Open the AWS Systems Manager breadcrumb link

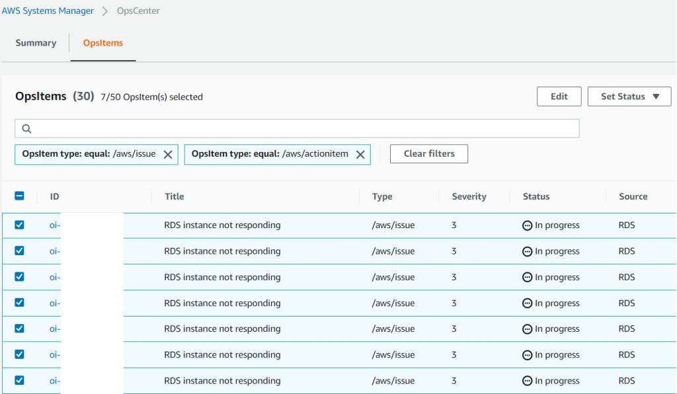coord(48,11)
